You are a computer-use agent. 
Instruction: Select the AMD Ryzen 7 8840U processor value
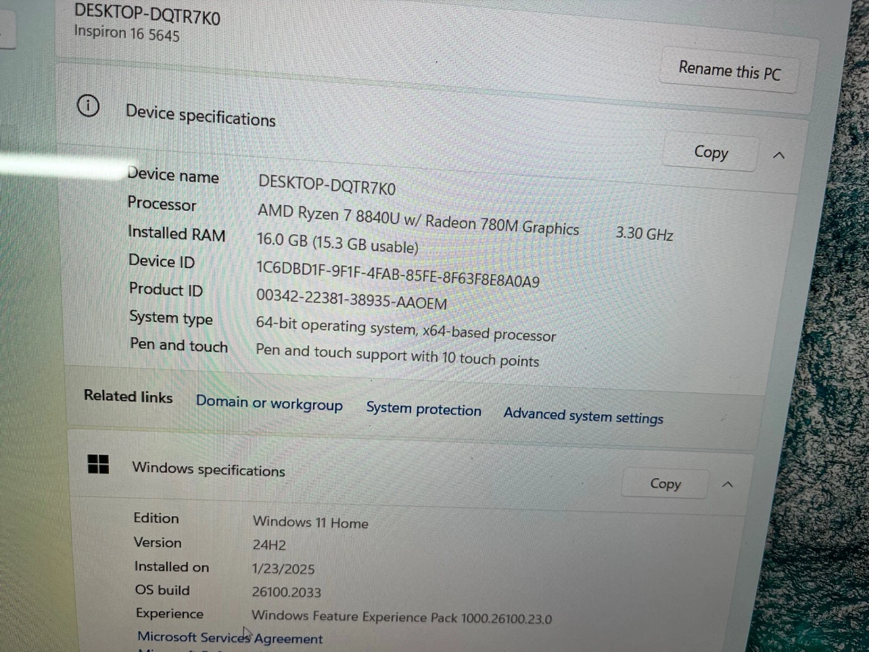point(418,220)
